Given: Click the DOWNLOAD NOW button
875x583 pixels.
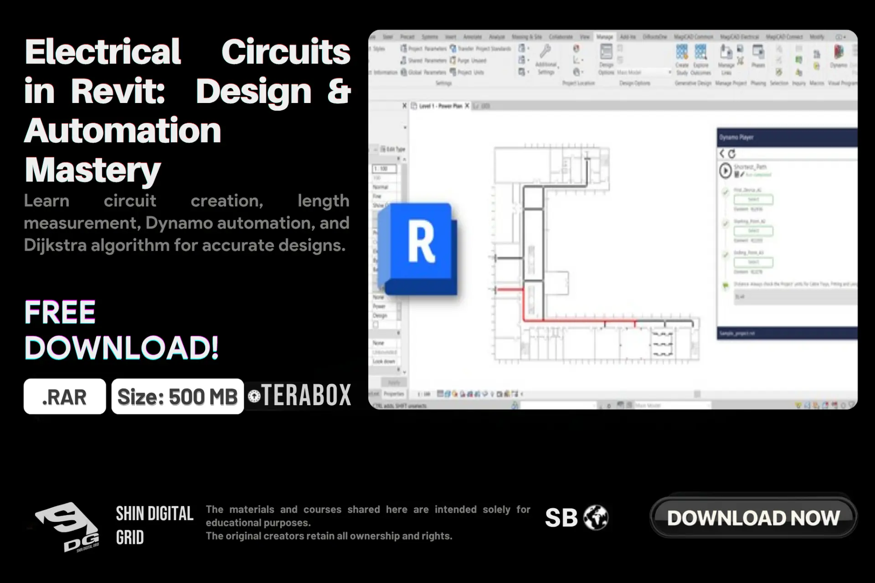Looking at the screenshot, I should (753, 517).
